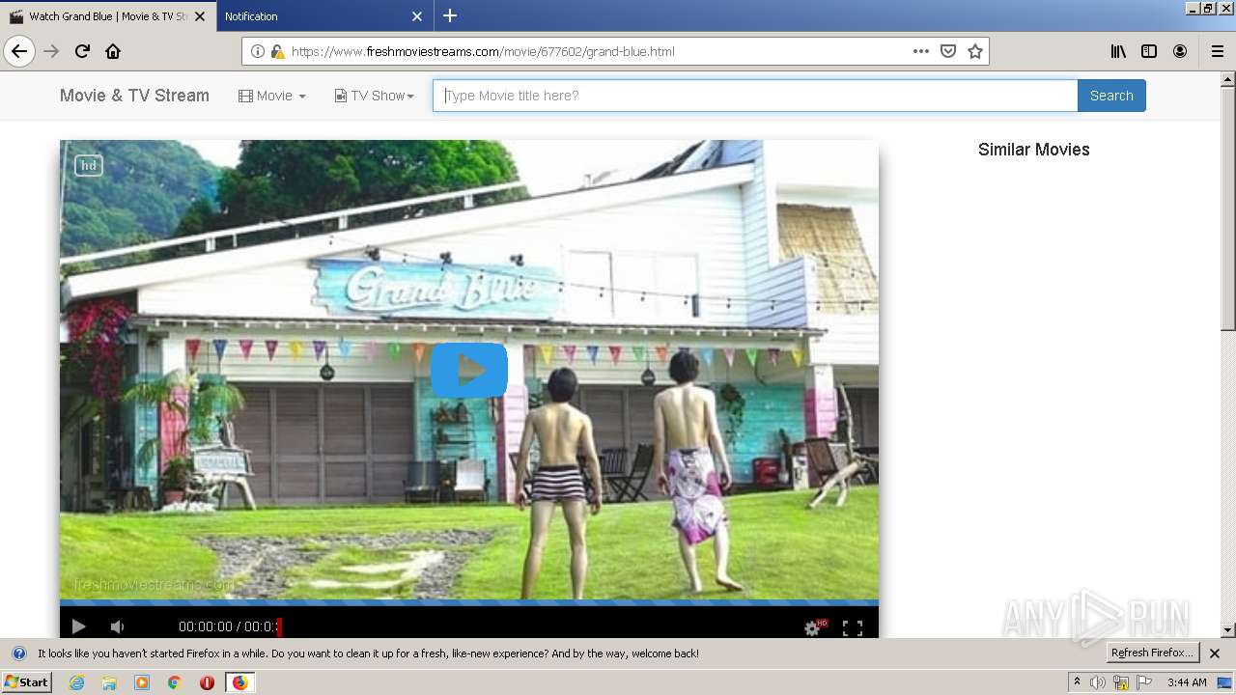Open system tray volume icon

[1098, 682]
